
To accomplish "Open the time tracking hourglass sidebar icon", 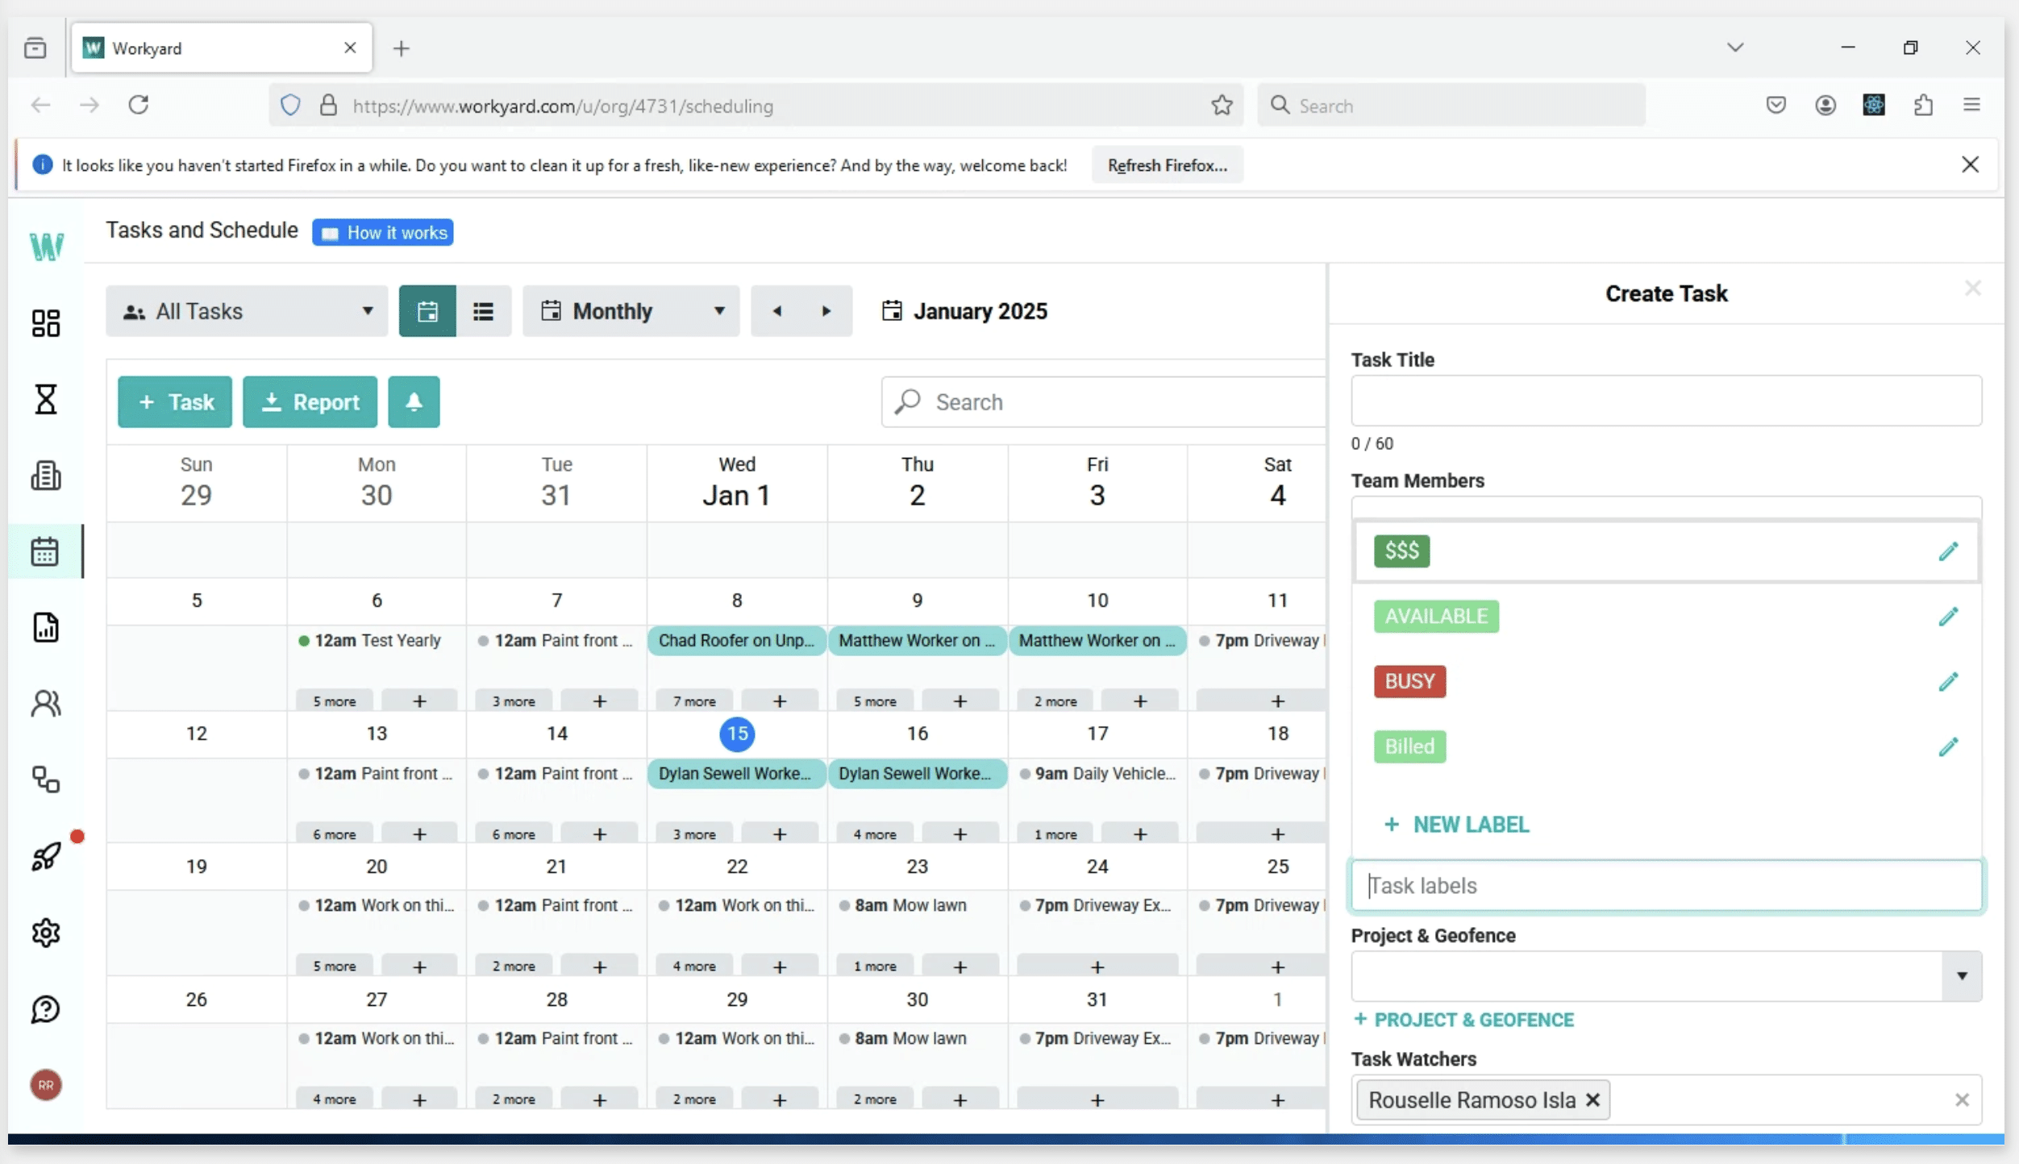I will 46,398.
